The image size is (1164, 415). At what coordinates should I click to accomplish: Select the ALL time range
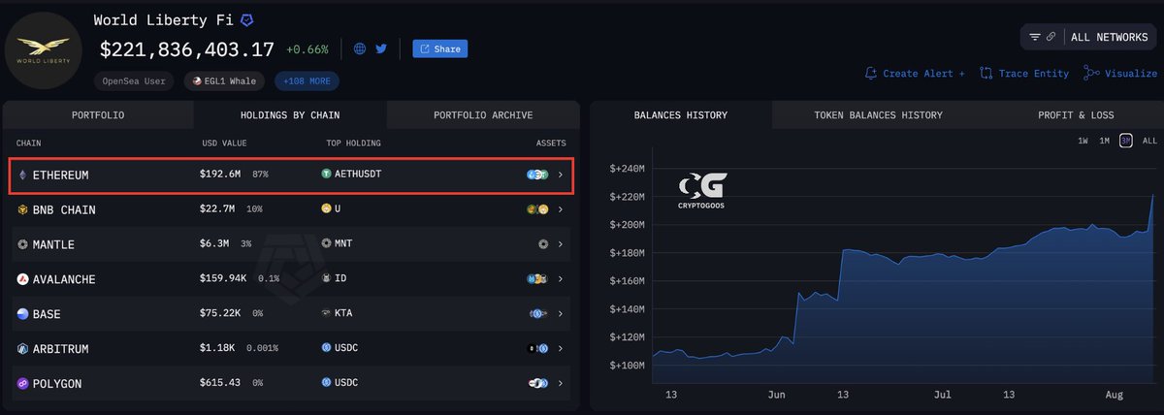1149,141
